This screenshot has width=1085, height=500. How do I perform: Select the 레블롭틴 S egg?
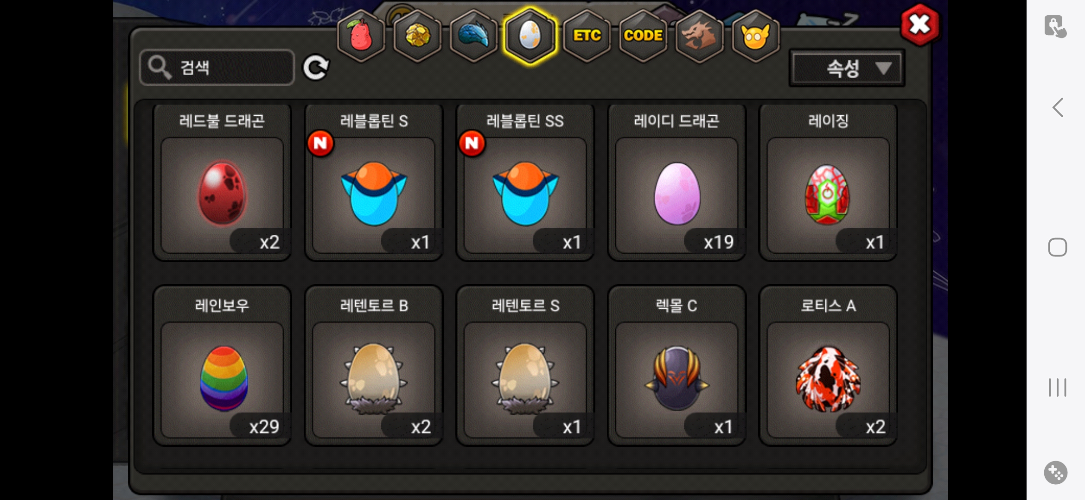tap(374, 182)
